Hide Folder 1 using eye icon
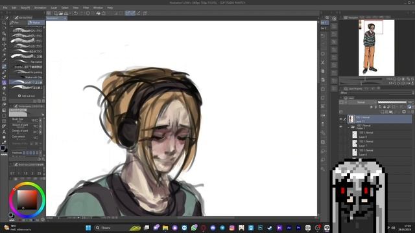The width and height of the screenshot is (415, 233). point(340,127)
